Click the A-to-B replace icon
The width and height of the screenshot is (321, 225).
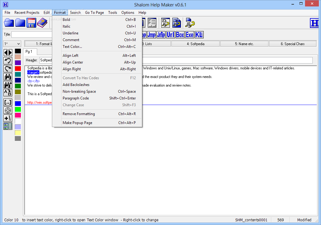tap(8, 93)
